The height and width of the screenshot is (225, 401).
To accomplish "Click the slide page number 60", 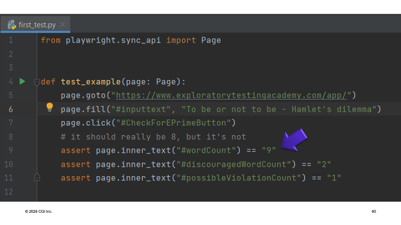I will tap(374, 212).
